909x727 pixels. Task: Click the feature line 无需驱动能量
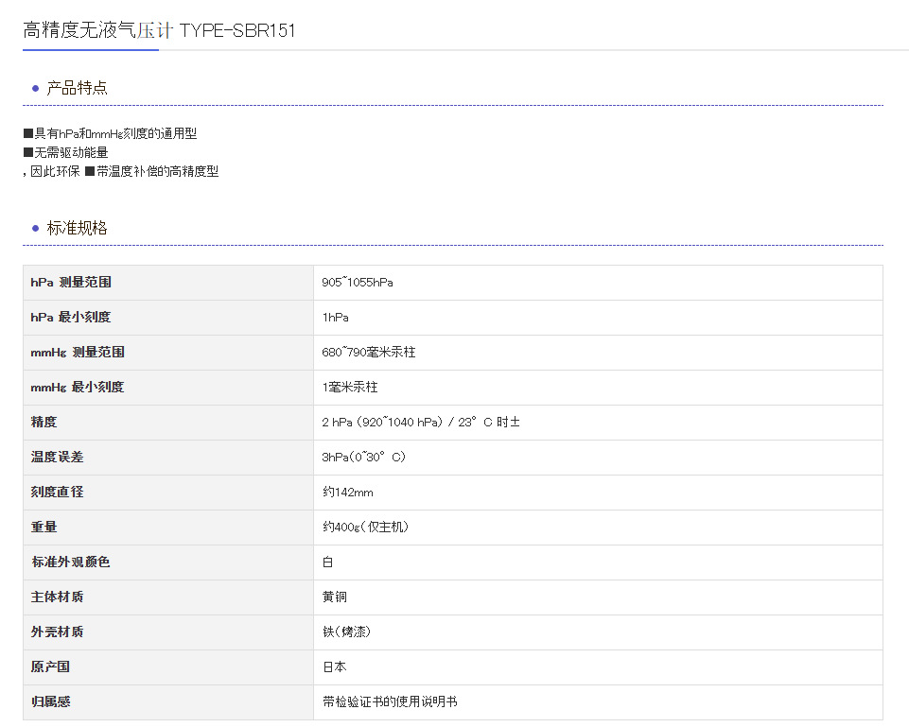coord(65,152)
